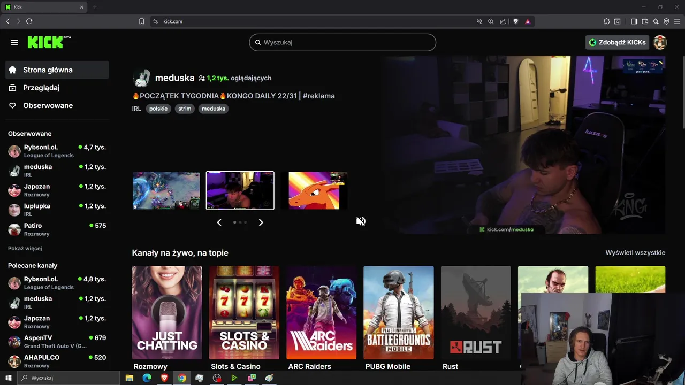This screenshot has width=685, height=385.
Task: Switch to Chrome in taskbar
Action: click(x=182, y=378)
